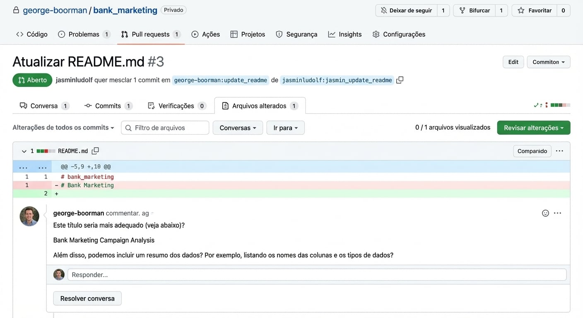
Task: Click Resolver conversa button
Action: 87,299
